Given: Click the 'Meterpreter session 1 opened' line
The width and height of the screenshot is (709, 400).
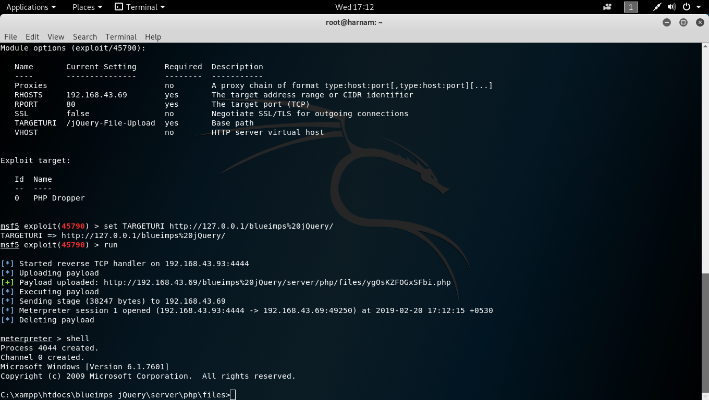Looking at the screenshot, I should coord(247,310).
